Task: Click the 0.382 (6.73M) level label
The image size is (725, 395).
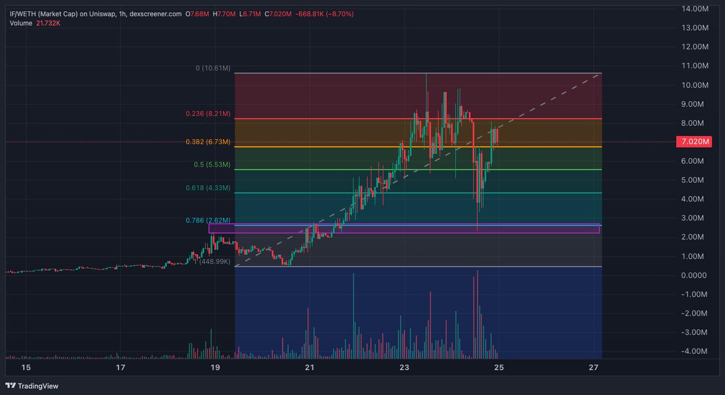Action: 208,142
